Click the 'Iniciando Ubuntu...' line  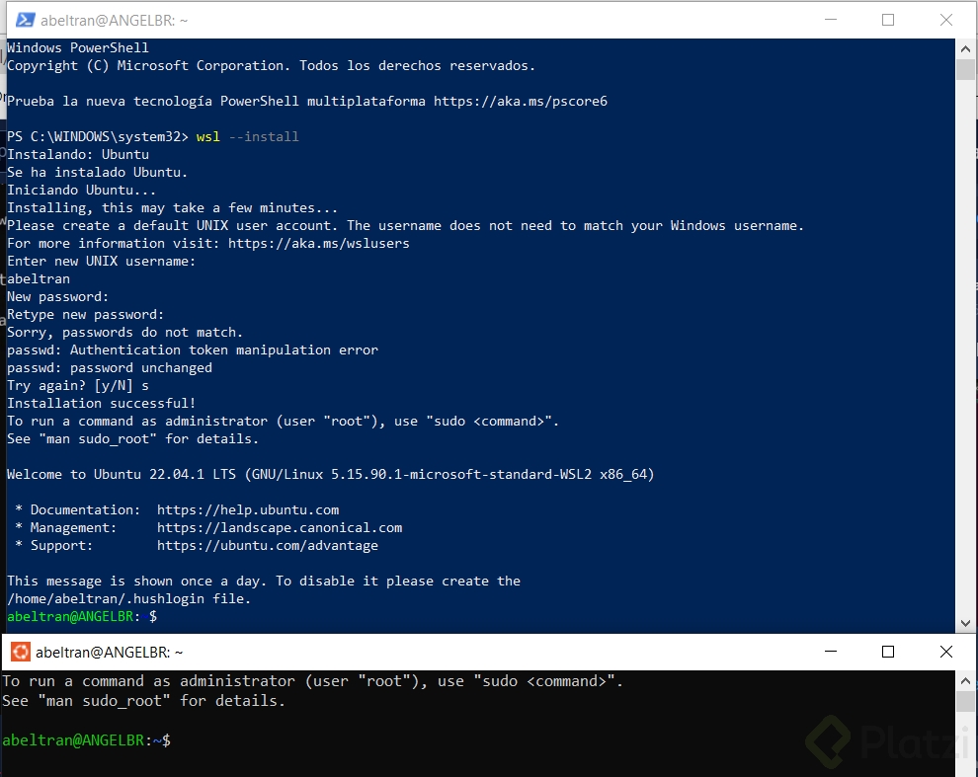tap(82, 190)
